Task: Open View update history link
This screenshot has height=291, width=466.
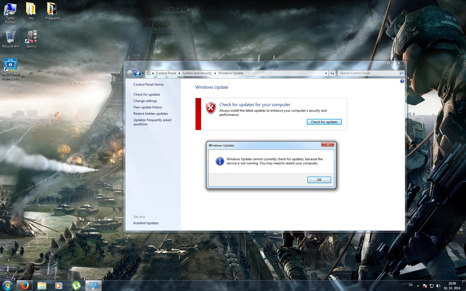Action: [x=148, y=107]
